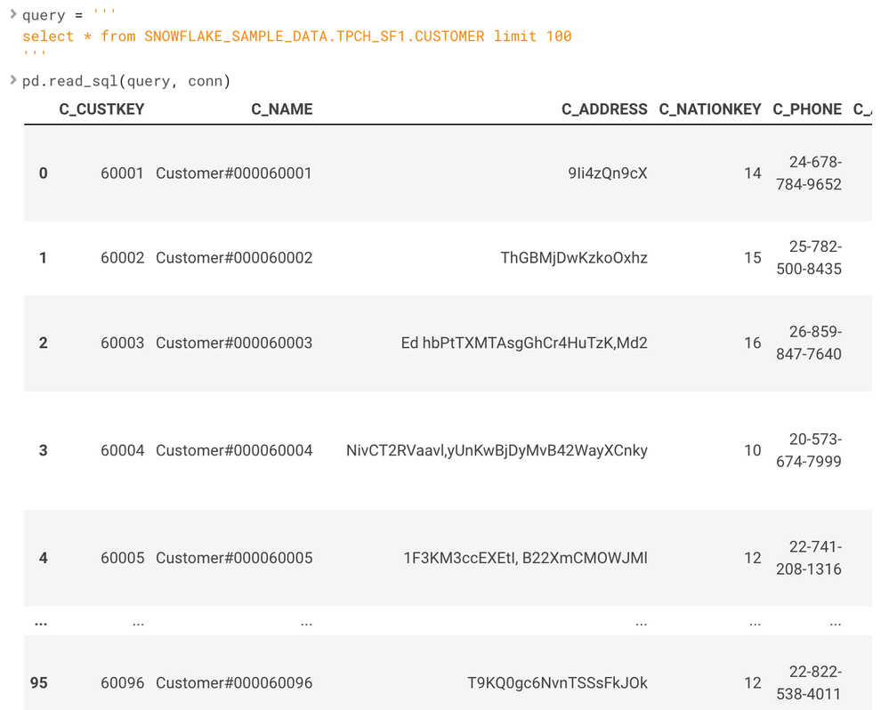Select the address cell ThGBMjDwKzkoOxhz
889x710 pixels.
pyautogui.click(x=574, y=258)
